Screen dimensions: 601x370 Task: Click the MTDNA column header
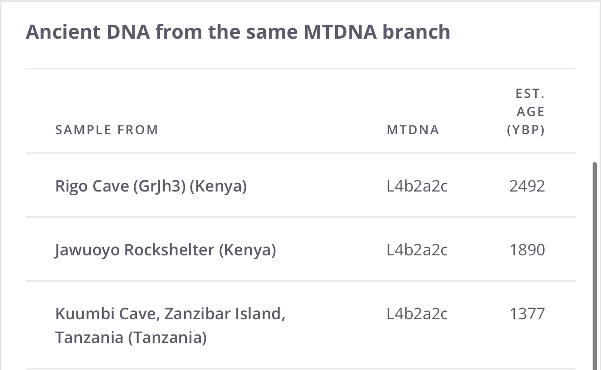point(413,130)
